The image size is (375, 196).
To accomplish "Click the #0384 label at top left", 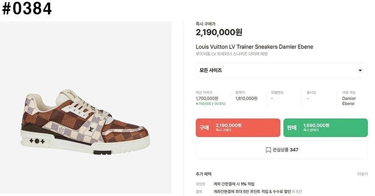I will point(27,9).
